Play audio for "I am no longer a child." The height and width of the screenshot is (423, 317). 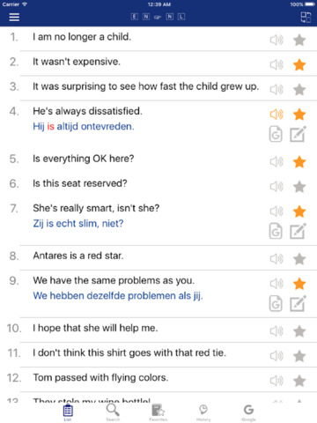[x=276, y=40]
